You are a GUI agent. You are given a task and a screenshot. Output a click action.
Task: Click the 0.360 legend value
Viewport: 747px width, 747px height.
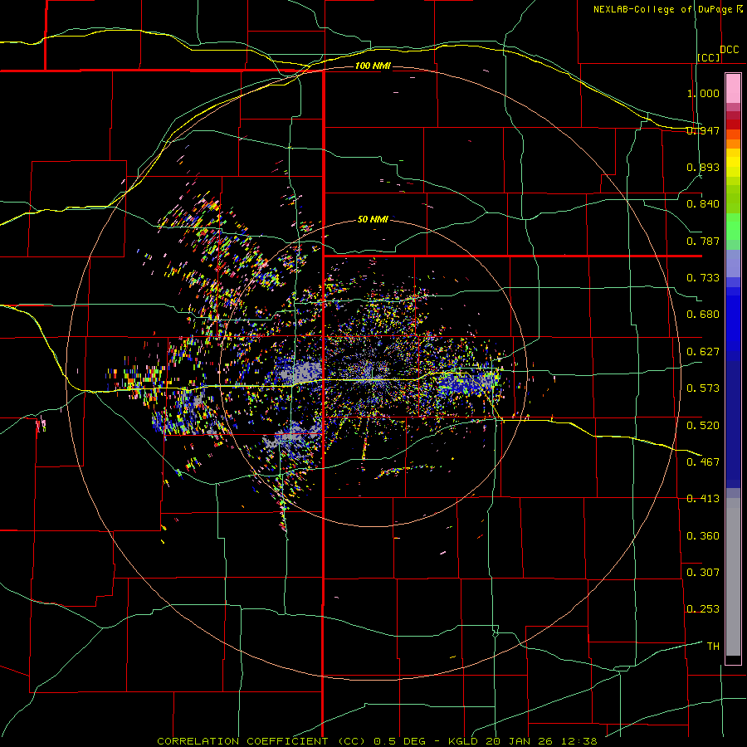(x=703, y=536)
